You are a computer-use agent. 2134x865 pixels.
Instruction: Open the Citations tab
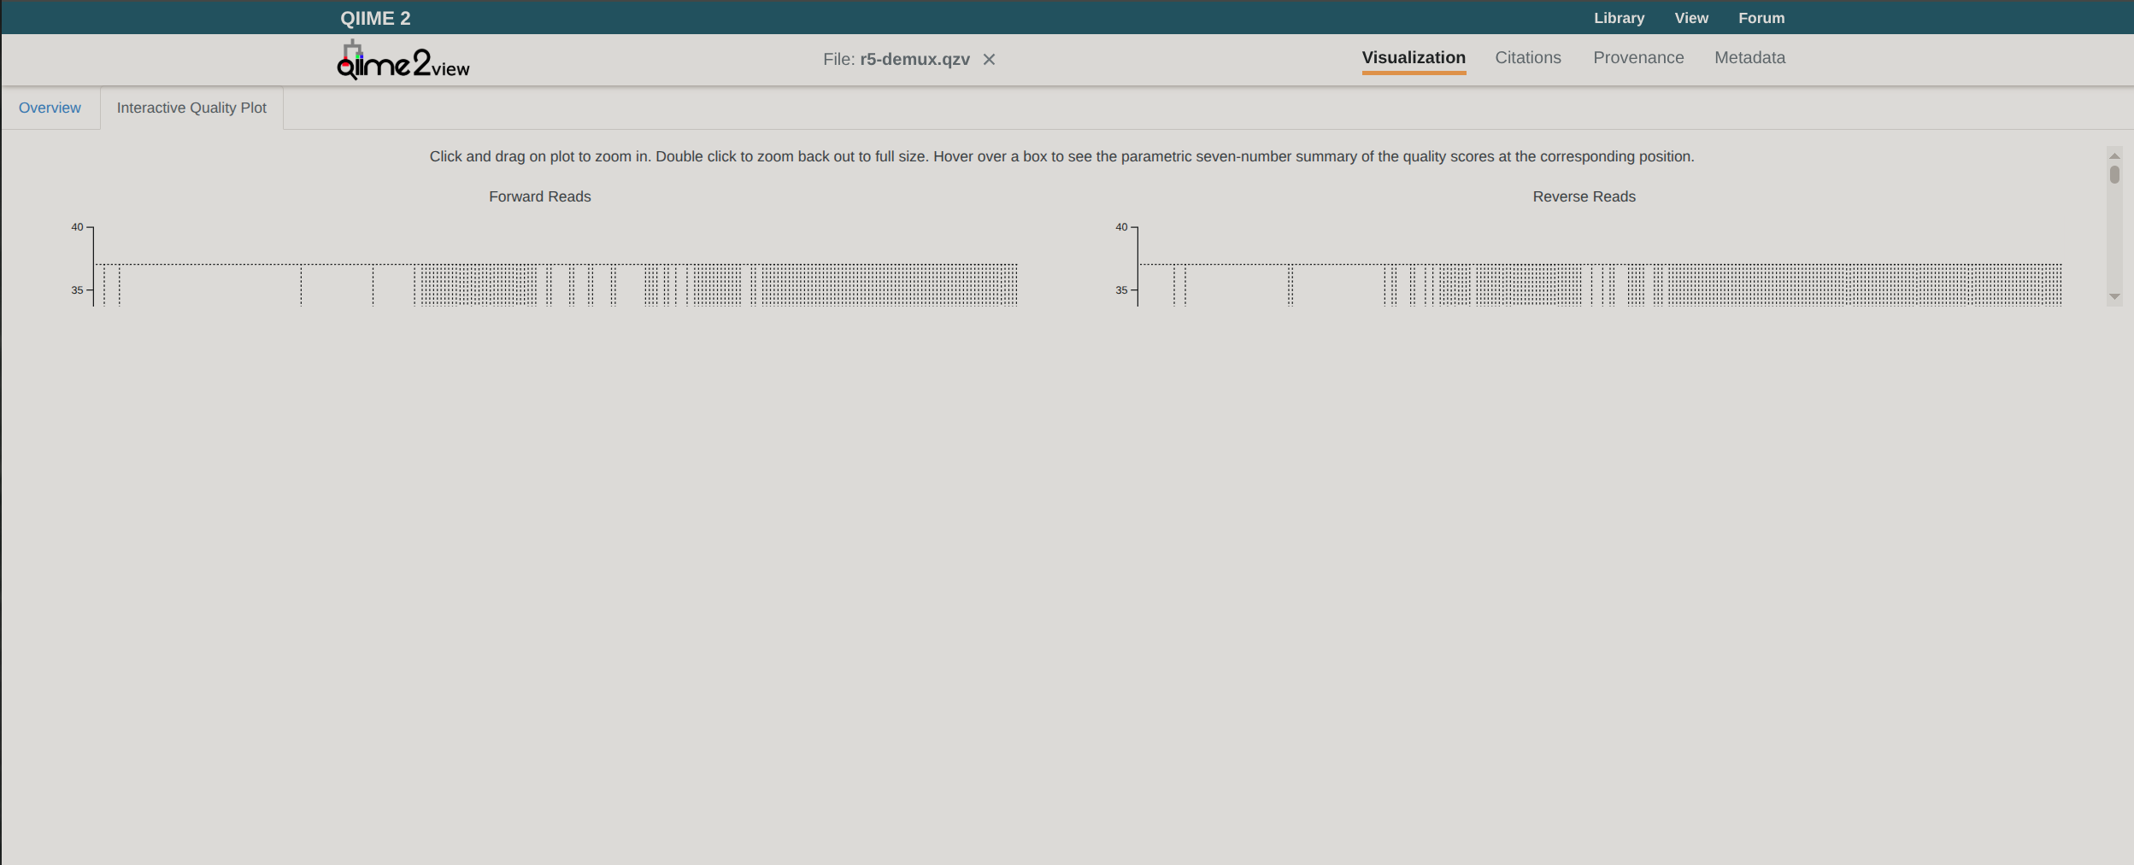[x=1527, y=58]
